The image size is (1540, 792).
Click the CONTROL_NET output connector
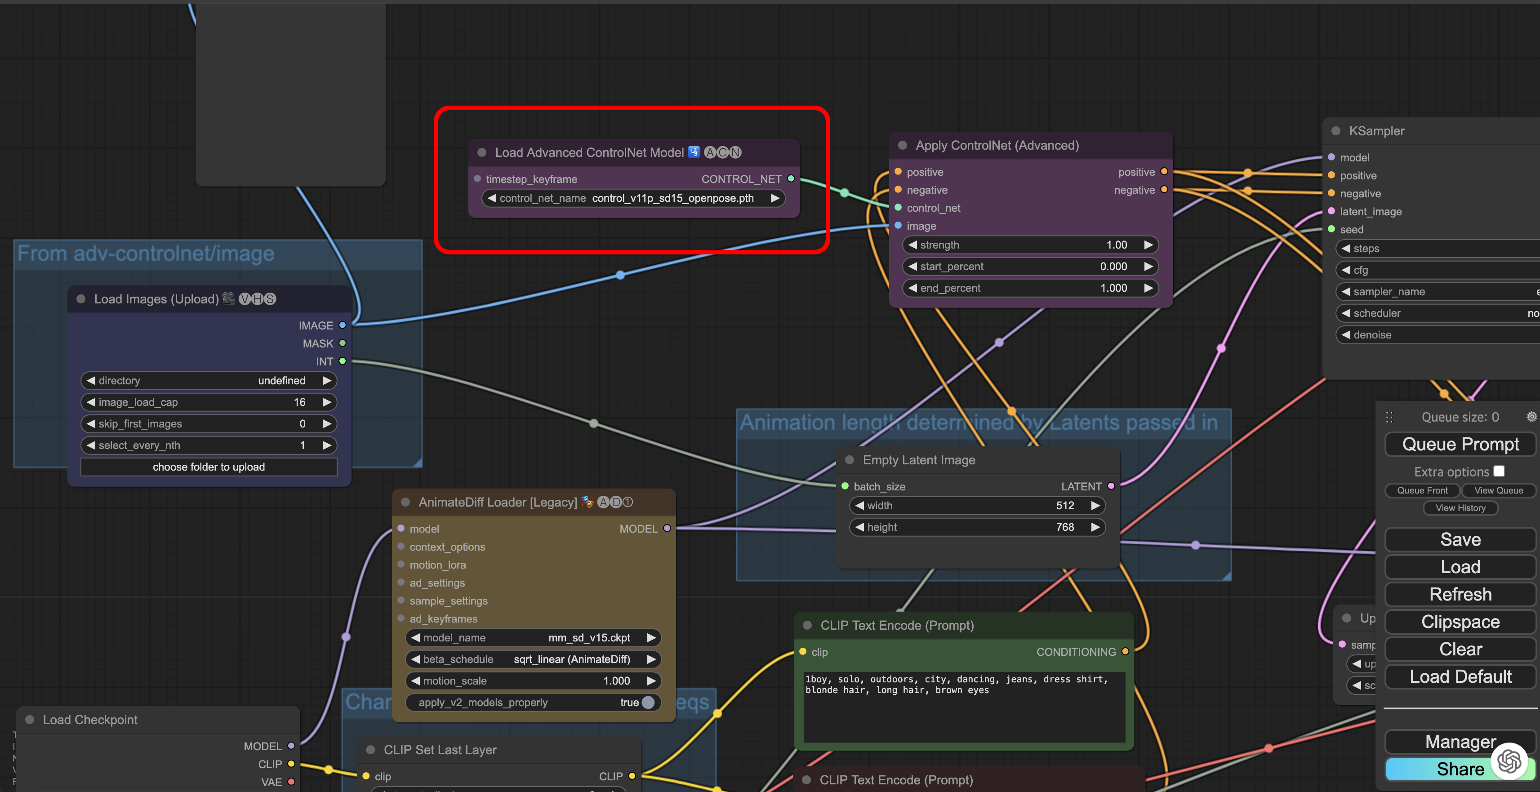[x=791, y=179]
